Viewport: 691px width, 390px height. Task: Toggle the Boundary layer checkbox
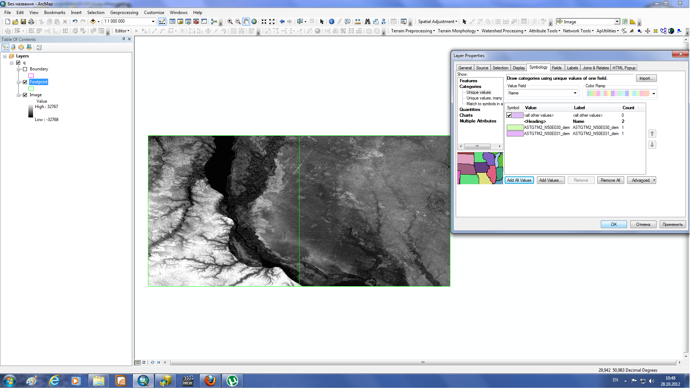coord(25,69)
